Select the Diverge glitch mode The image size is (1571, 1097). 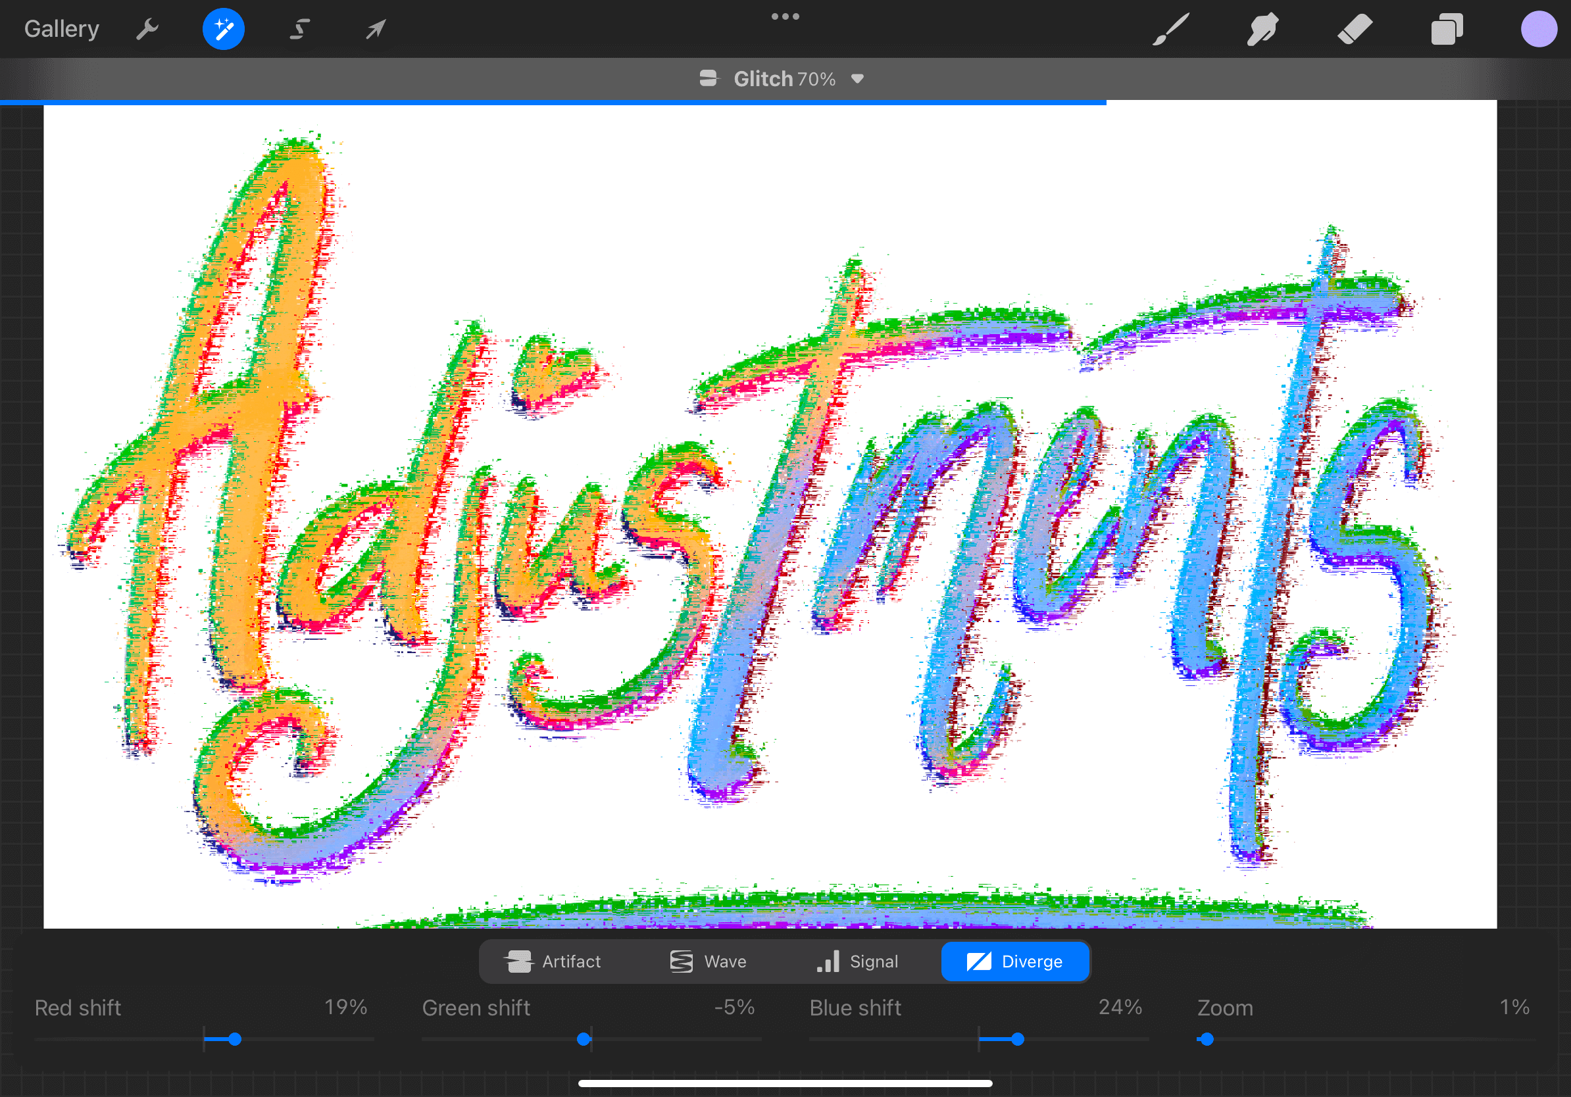(x=1015, y=961)
